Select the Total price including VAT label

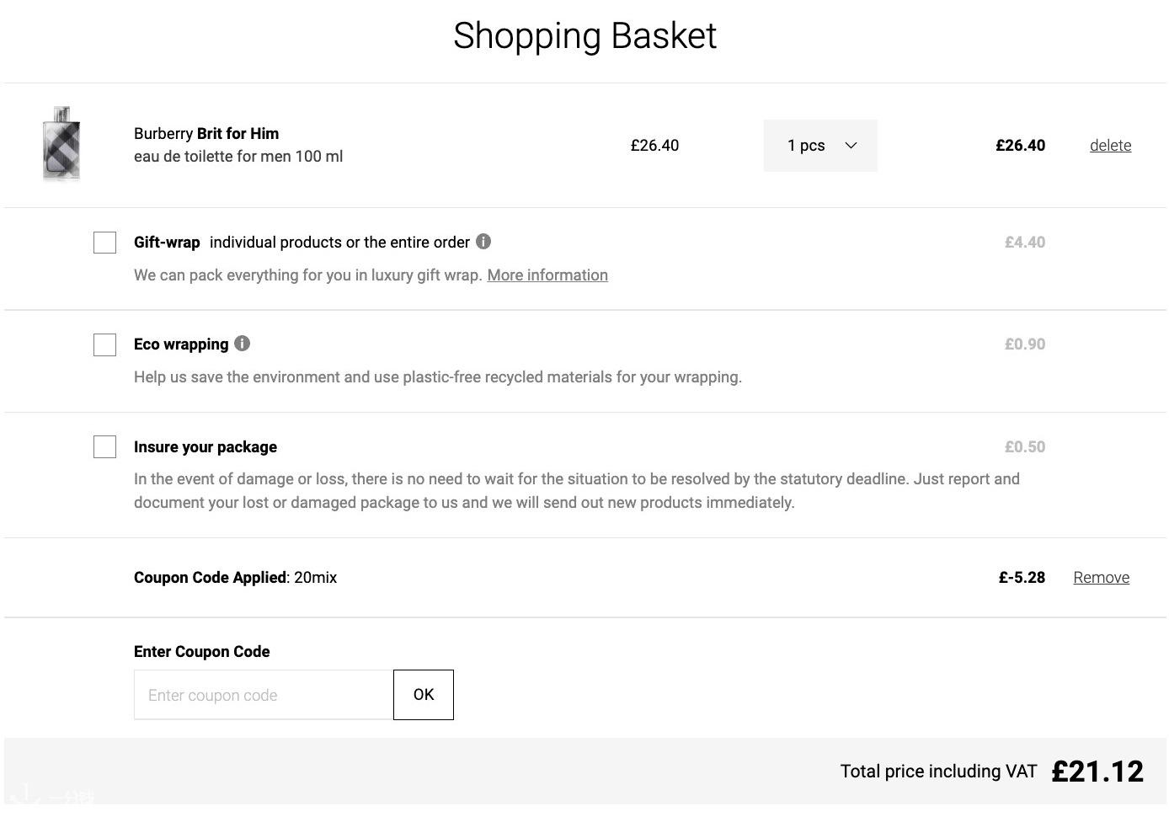coord(938,772)
